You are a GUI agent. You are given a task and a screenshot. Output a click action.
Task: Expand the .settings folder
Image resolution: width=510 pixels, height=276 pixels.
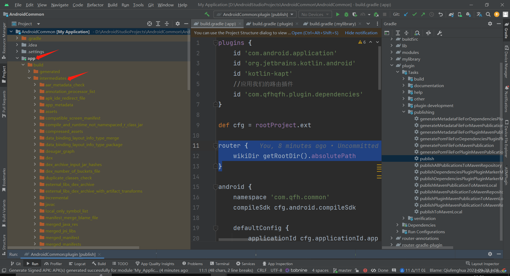[x=17, y=52]
